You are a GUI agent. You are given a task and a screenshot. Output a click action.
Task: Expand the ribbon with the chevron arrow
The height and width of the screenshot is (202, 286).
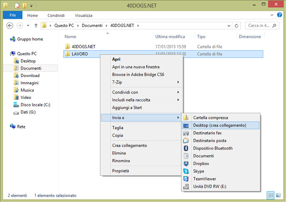(272, 15)
